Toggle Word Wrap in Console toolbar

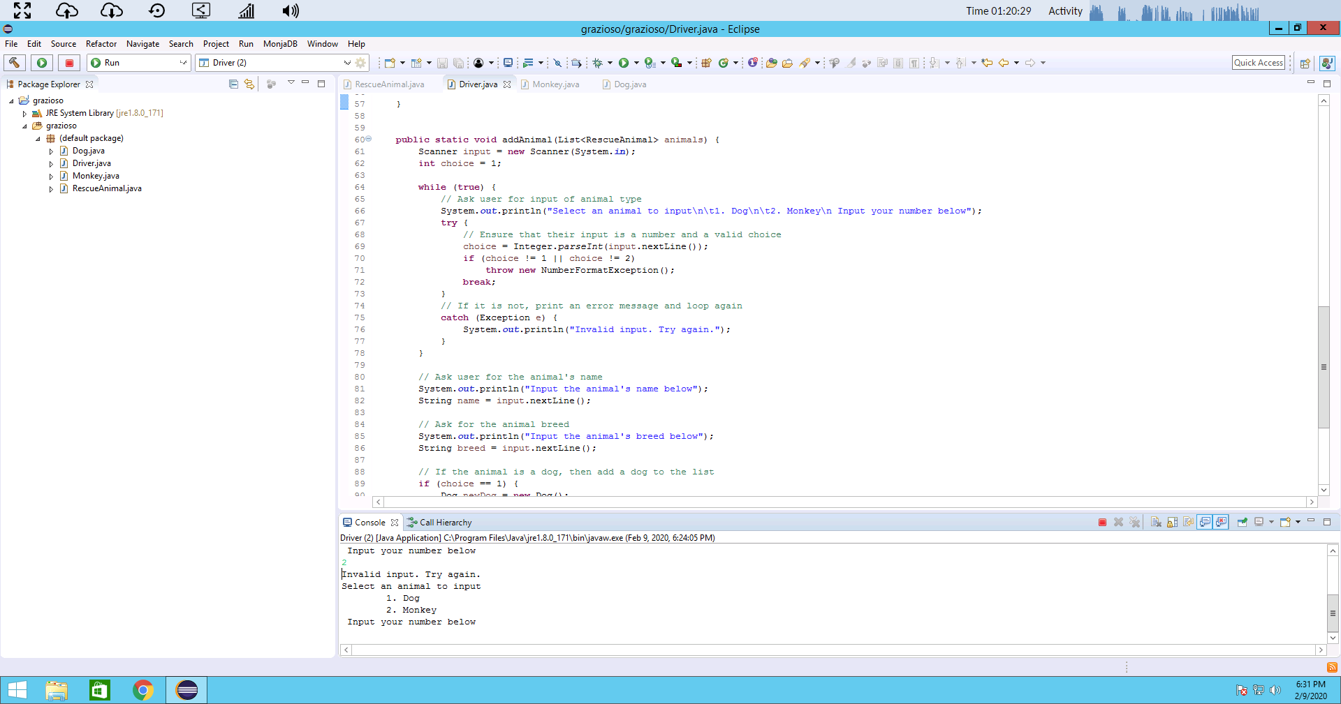click(x=1189, y=523)
